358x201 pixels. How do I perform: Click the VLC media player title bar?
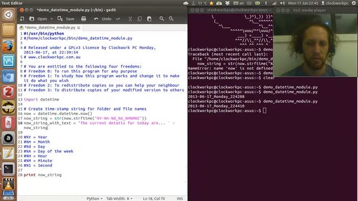click(x=315, y=10)
